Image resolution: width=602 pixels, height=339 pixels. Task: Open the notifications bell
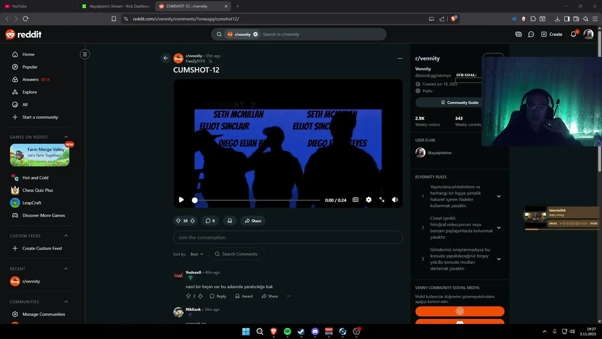[x=573, y=34]
